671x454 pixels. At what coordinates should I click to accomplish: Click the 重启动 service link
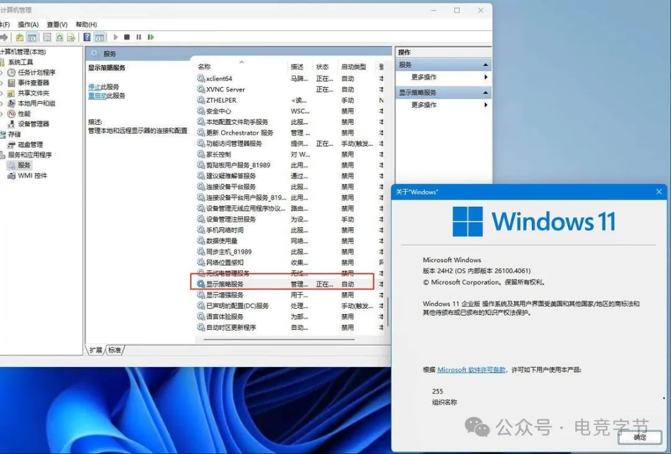point(98,96)
